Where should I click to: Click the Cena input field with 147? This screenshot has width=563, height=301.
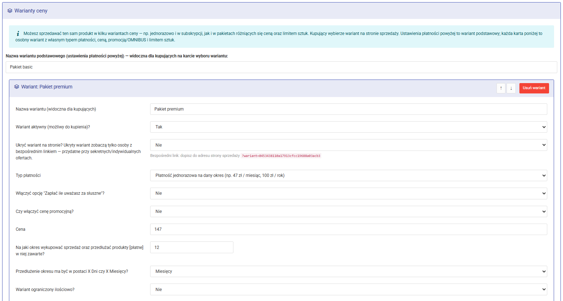click(349, 229)
